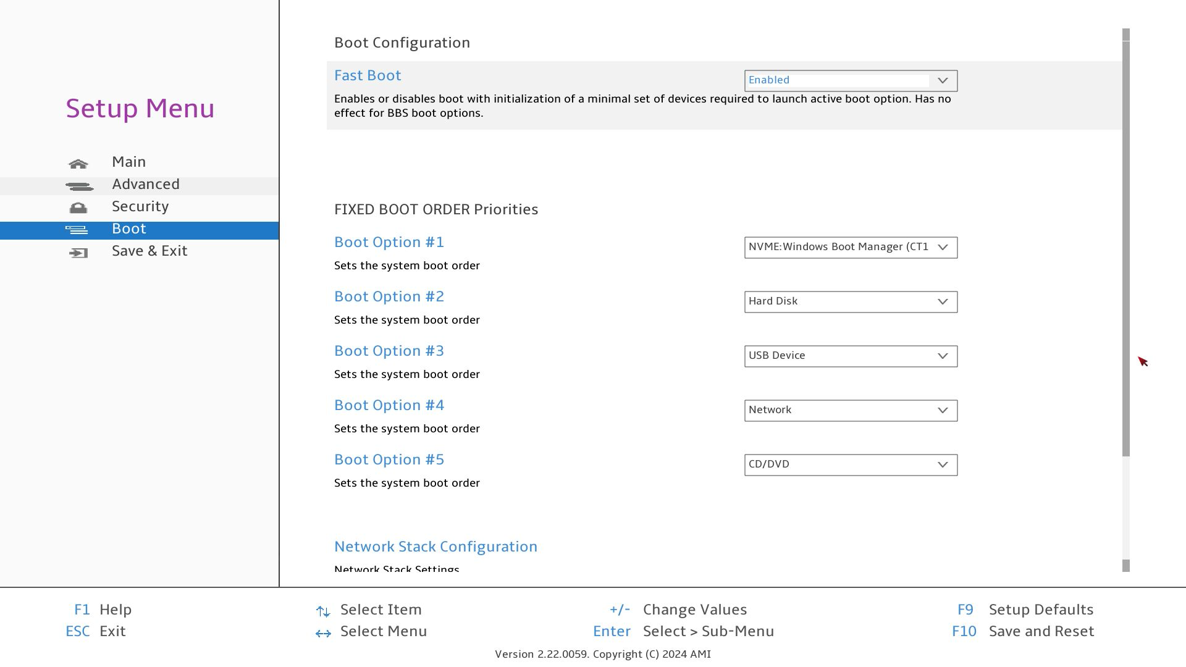Expand the Boot Option #4 Network dropdown
1186x667 pixels.
850,411
